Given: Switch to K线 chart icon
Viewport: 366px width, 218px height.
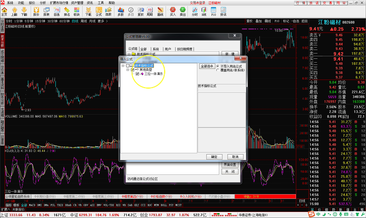Looking at the screenshot, I should [204, 11].
